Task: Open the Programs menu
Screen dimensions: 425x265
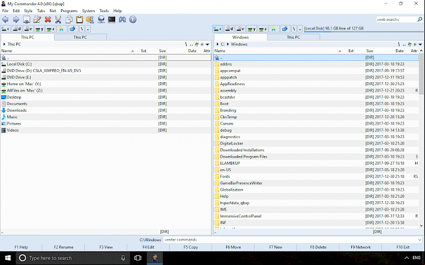Action: [x=69, y=11]
